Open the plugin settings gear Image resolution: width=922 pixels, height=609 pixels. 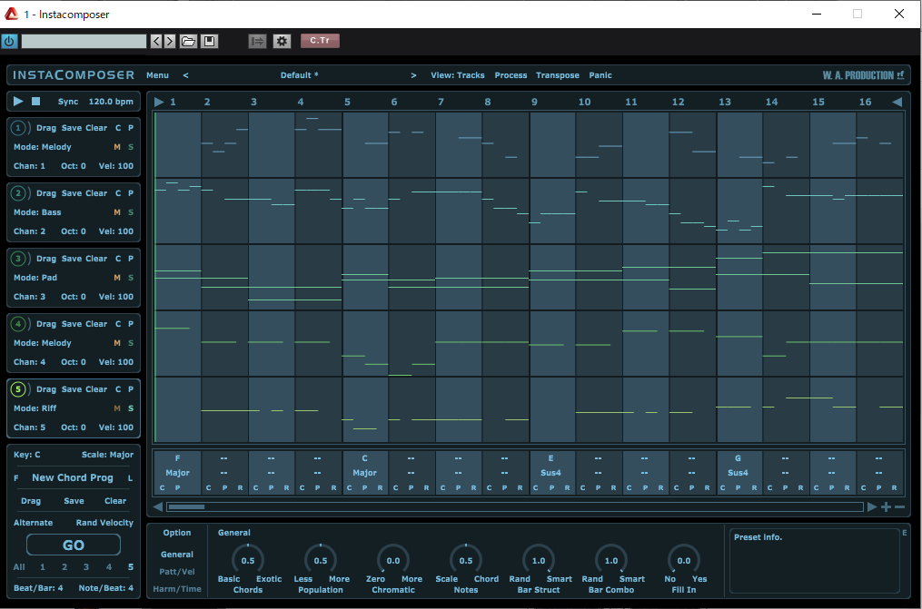pos(283,41)
